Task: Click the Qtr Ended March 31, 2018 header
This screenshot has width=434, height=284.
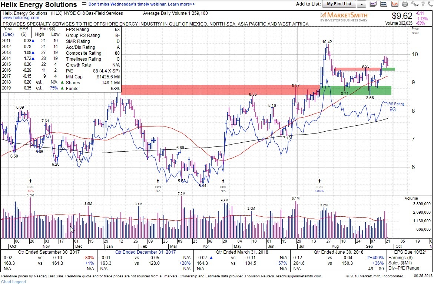Action: coord(242,252)
